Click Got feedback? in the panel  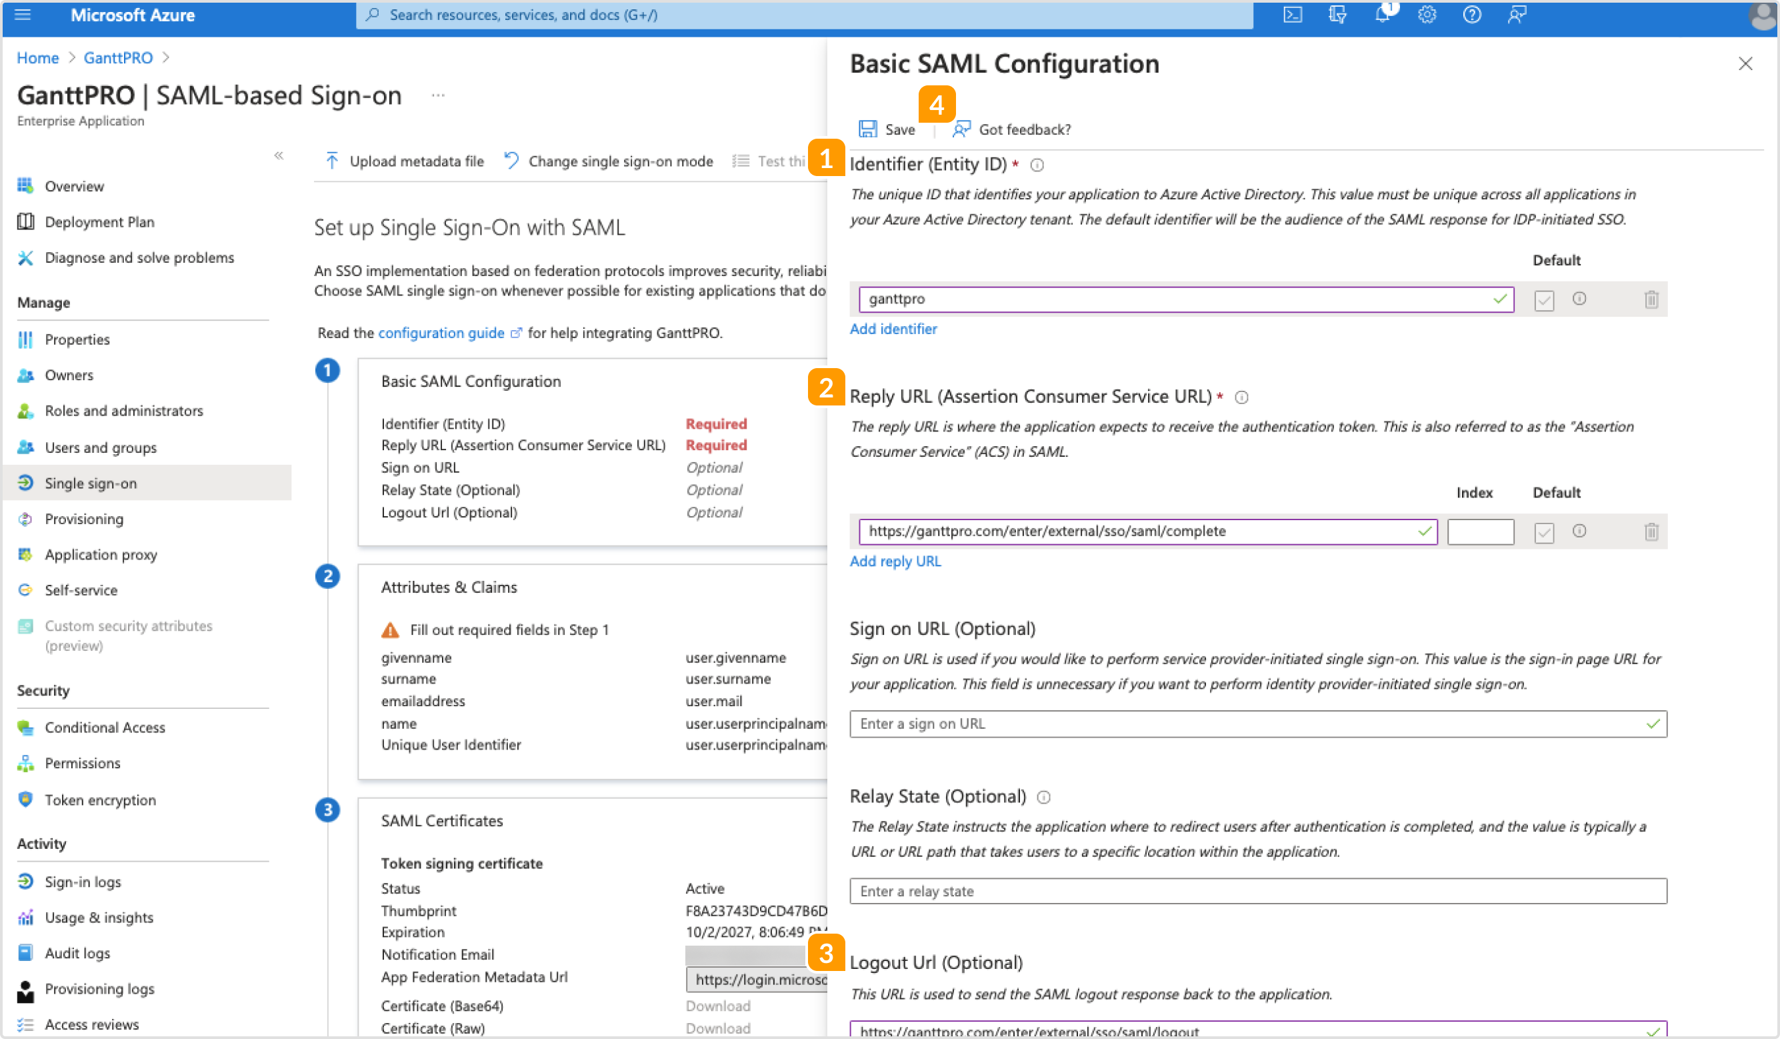pos(1011,129)
